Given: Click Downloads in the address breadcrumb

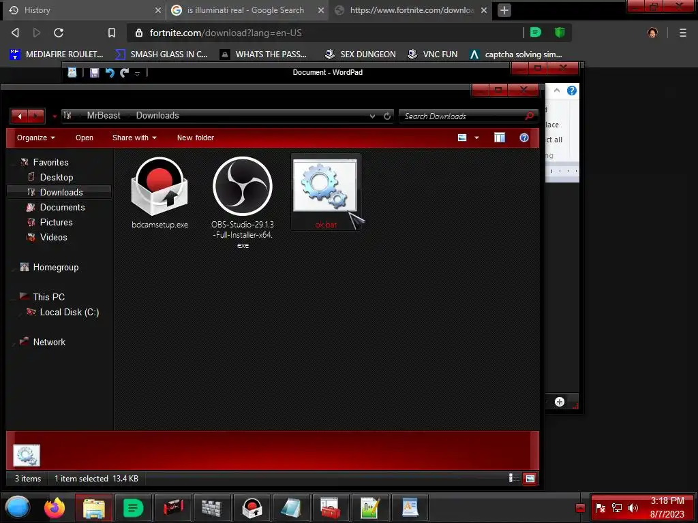Looking at the screenshot, I should [157, 116].
